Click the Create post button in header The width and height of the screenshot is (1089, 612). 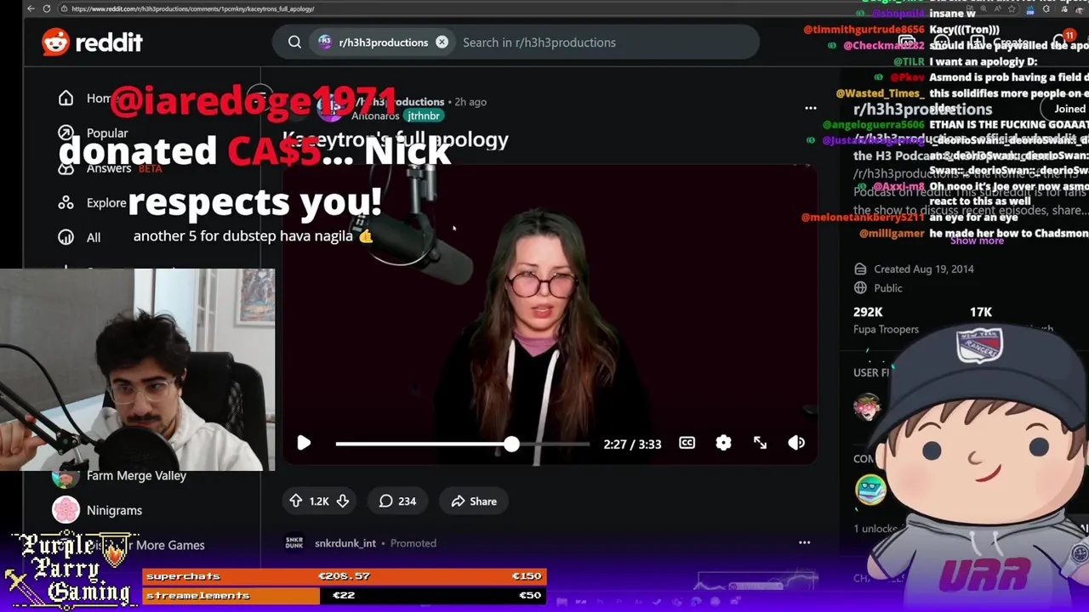coord(1000,42)
